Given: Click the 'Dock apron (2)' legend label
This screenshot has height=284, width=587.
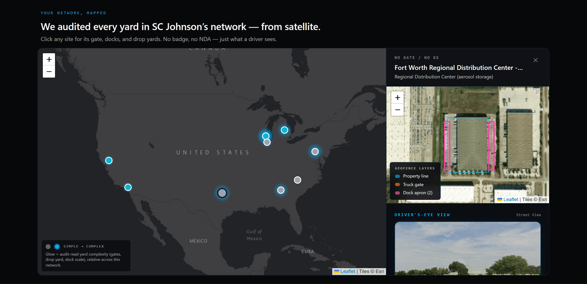Looking at the screenshot, I should (x=418, y=193).
